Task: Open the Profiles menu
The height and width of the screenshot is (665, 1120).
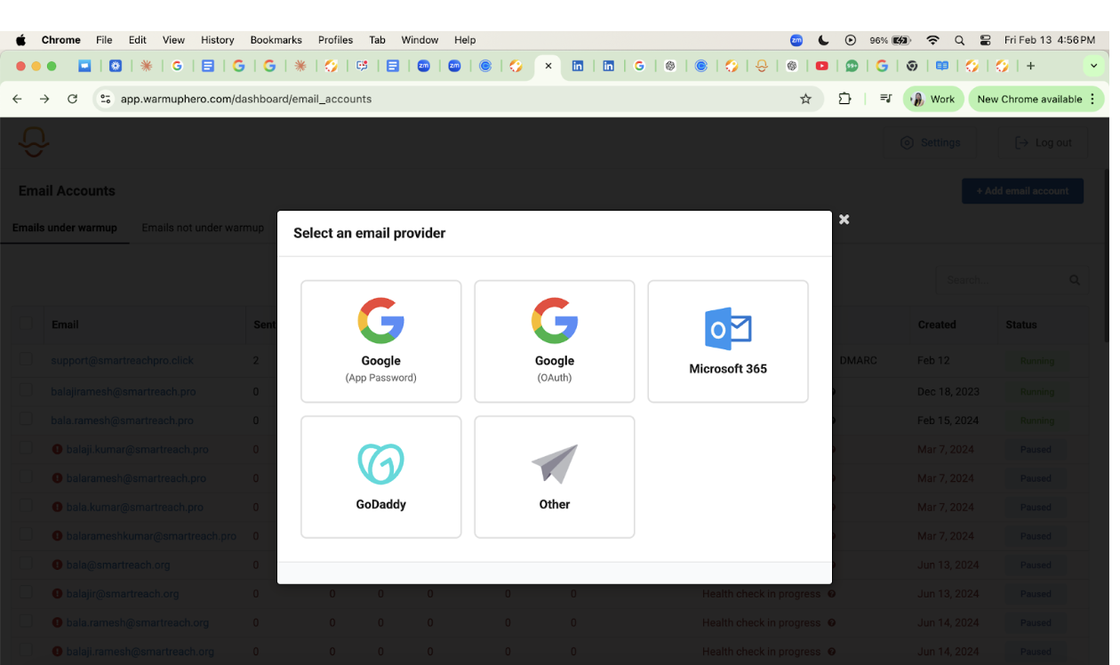Action: pos(335,40)
